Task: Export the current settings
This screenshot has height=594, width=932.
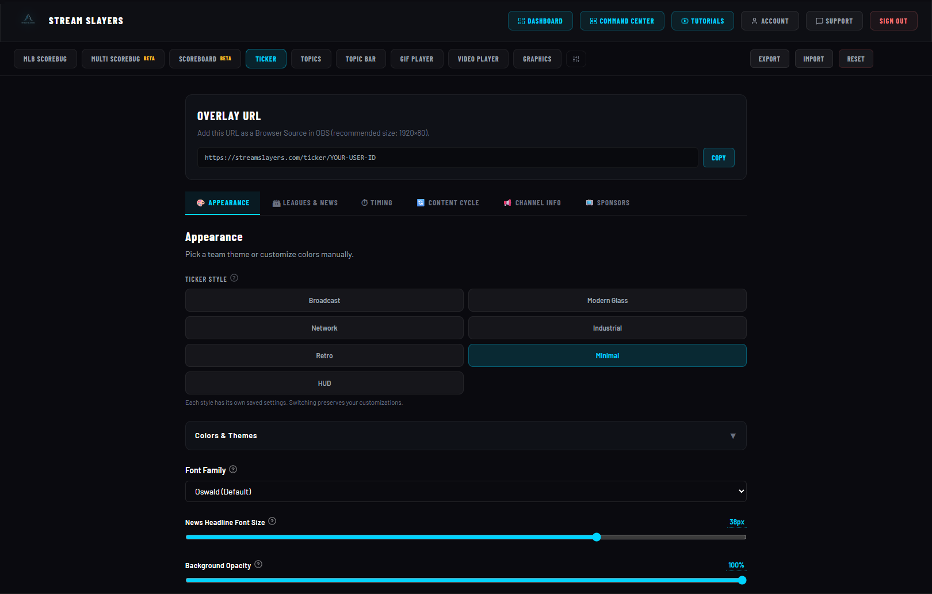Action: point(770,59)
